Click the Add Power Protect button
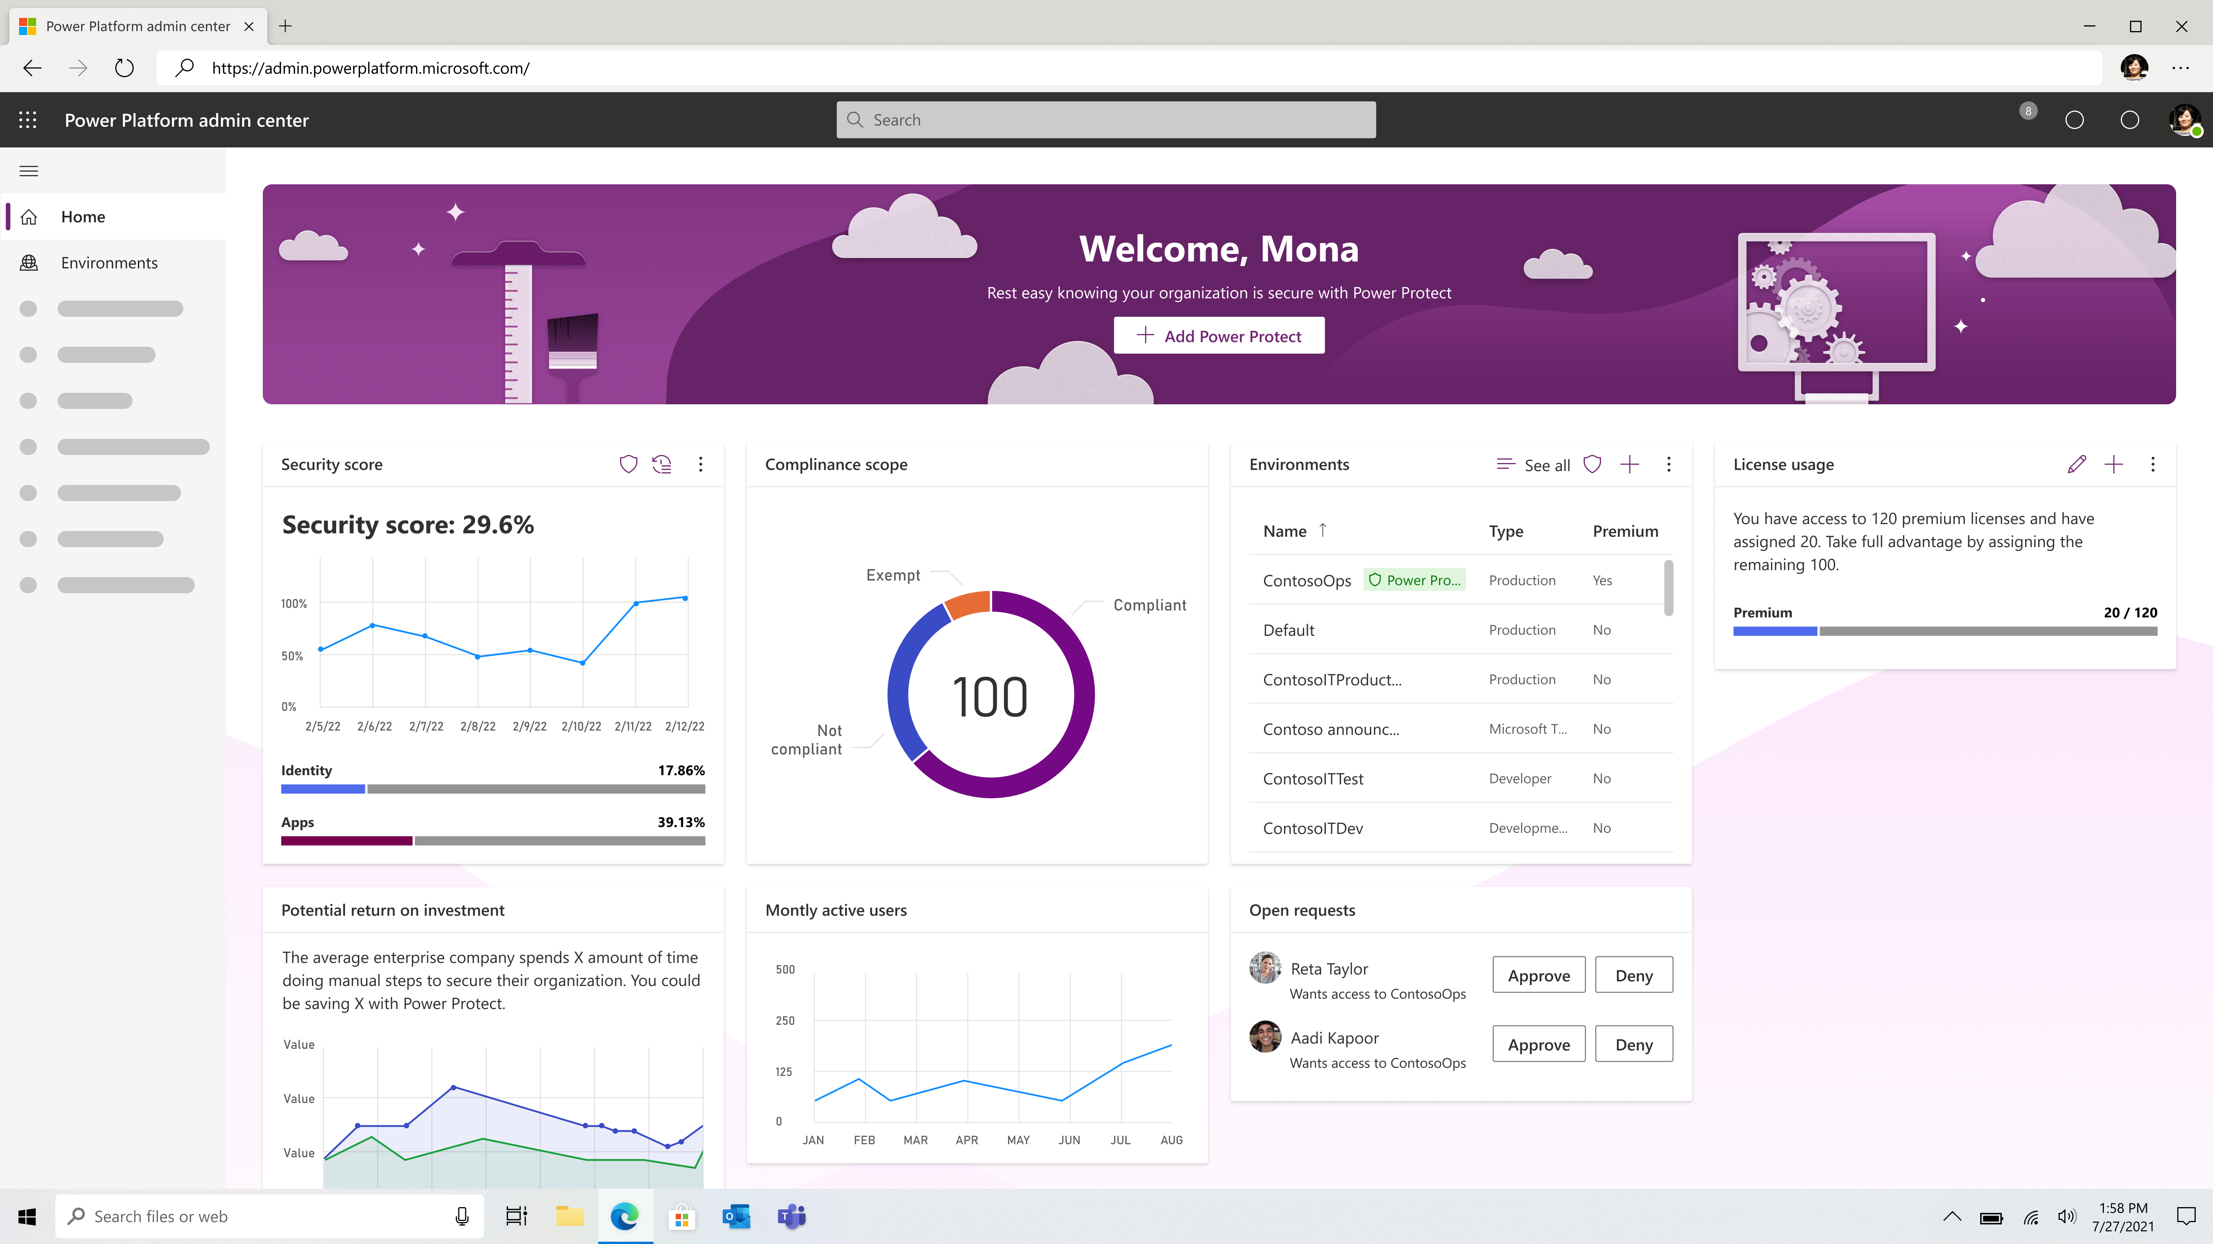 pos(1218,336)
